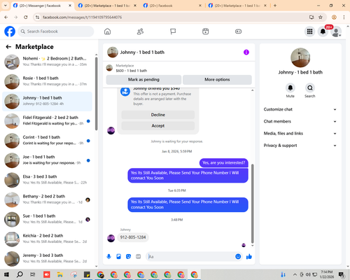Open the Facebook Home icon
350x280 pixels.
(107, 31)
